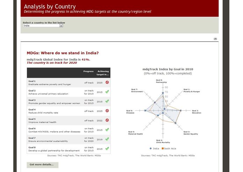This screenshot has height=172, width=243.
Task: Click Goal 2 green checkmark icon
Action: coord(107,92)
